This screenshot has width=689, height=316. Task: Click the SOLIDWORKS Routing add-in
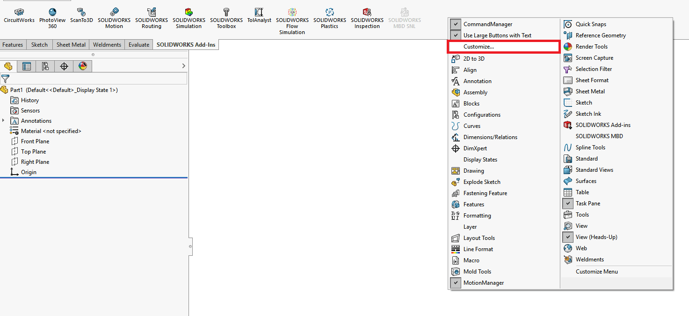(x=152, y=19)
